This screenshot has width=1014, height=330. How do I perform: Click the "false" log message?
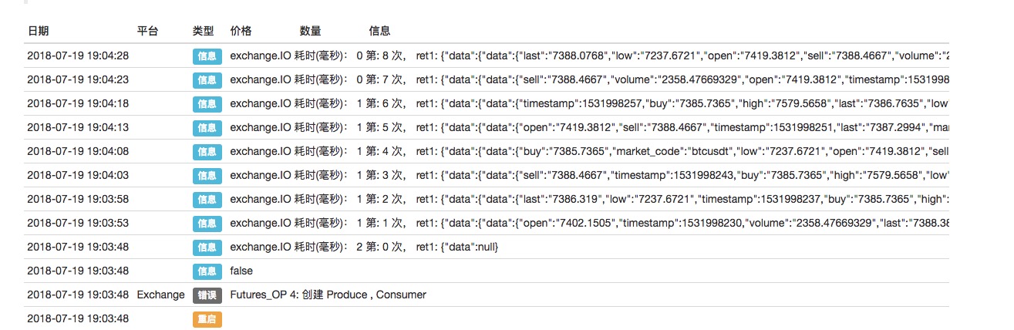(x=241, y=271)
